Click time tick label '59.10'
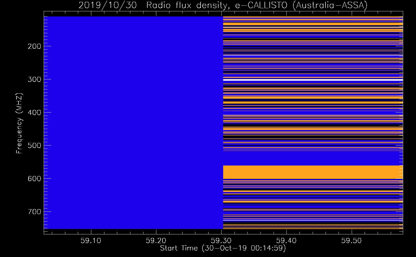Image resolution: width=416 pixels, height=257 pixels. pos(91,241)
